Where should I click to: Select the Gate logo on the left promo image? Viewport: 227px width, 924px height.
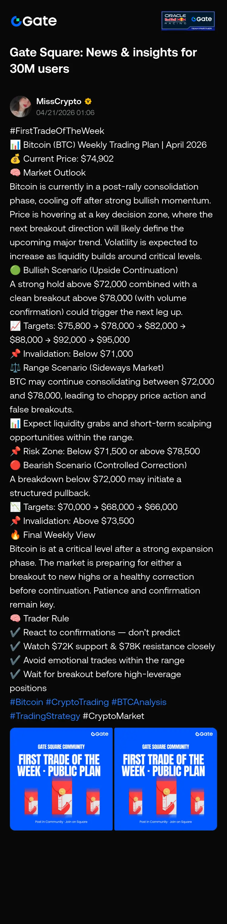tap(100, 734)
